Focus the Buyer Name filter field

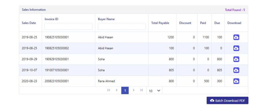(x=122, y=26)
